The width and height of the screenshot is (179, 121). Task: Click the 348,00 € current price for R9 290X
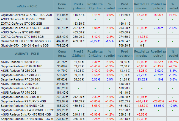click(x=62, y=84)
